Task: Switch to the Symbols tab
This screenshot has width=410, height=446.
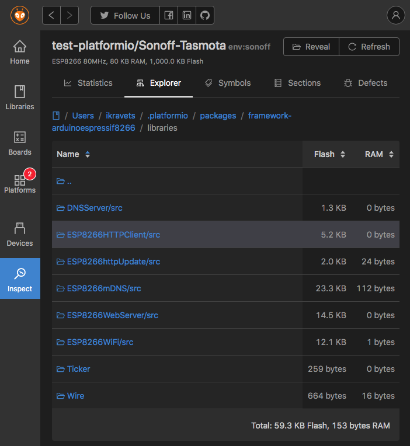Action: pos(228,83)
